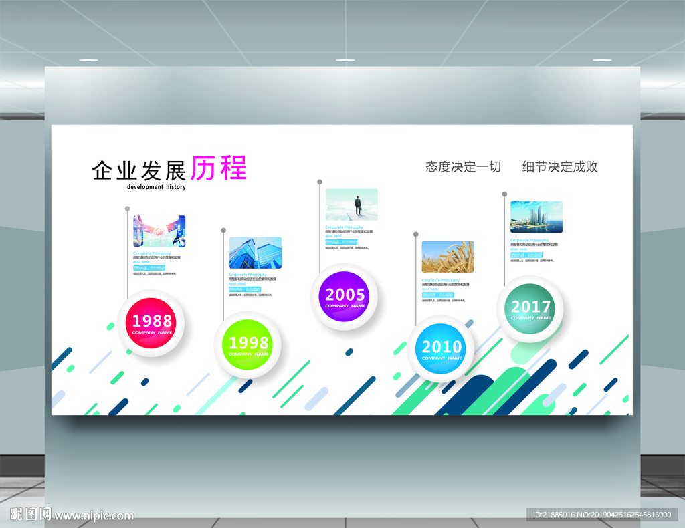Click the 企业发展 heading text
685x528 pixels.
(x=138, y=170)
